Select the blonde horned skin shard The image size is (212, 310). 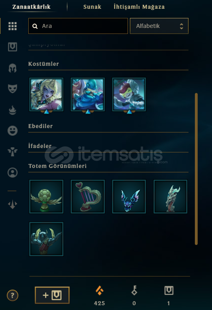(x=46, y=95)
